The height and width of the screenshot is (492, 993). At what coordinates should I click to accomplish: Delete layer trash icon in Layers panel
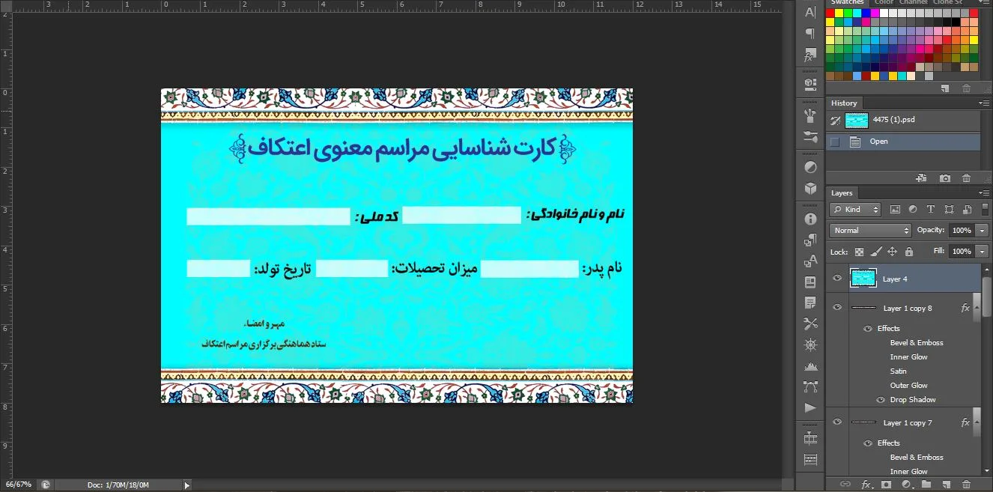(x=966, y=485)
